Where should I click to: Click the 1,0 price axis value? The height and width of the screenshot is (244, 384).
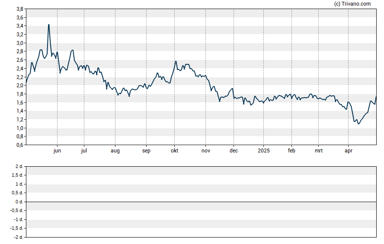20,128
